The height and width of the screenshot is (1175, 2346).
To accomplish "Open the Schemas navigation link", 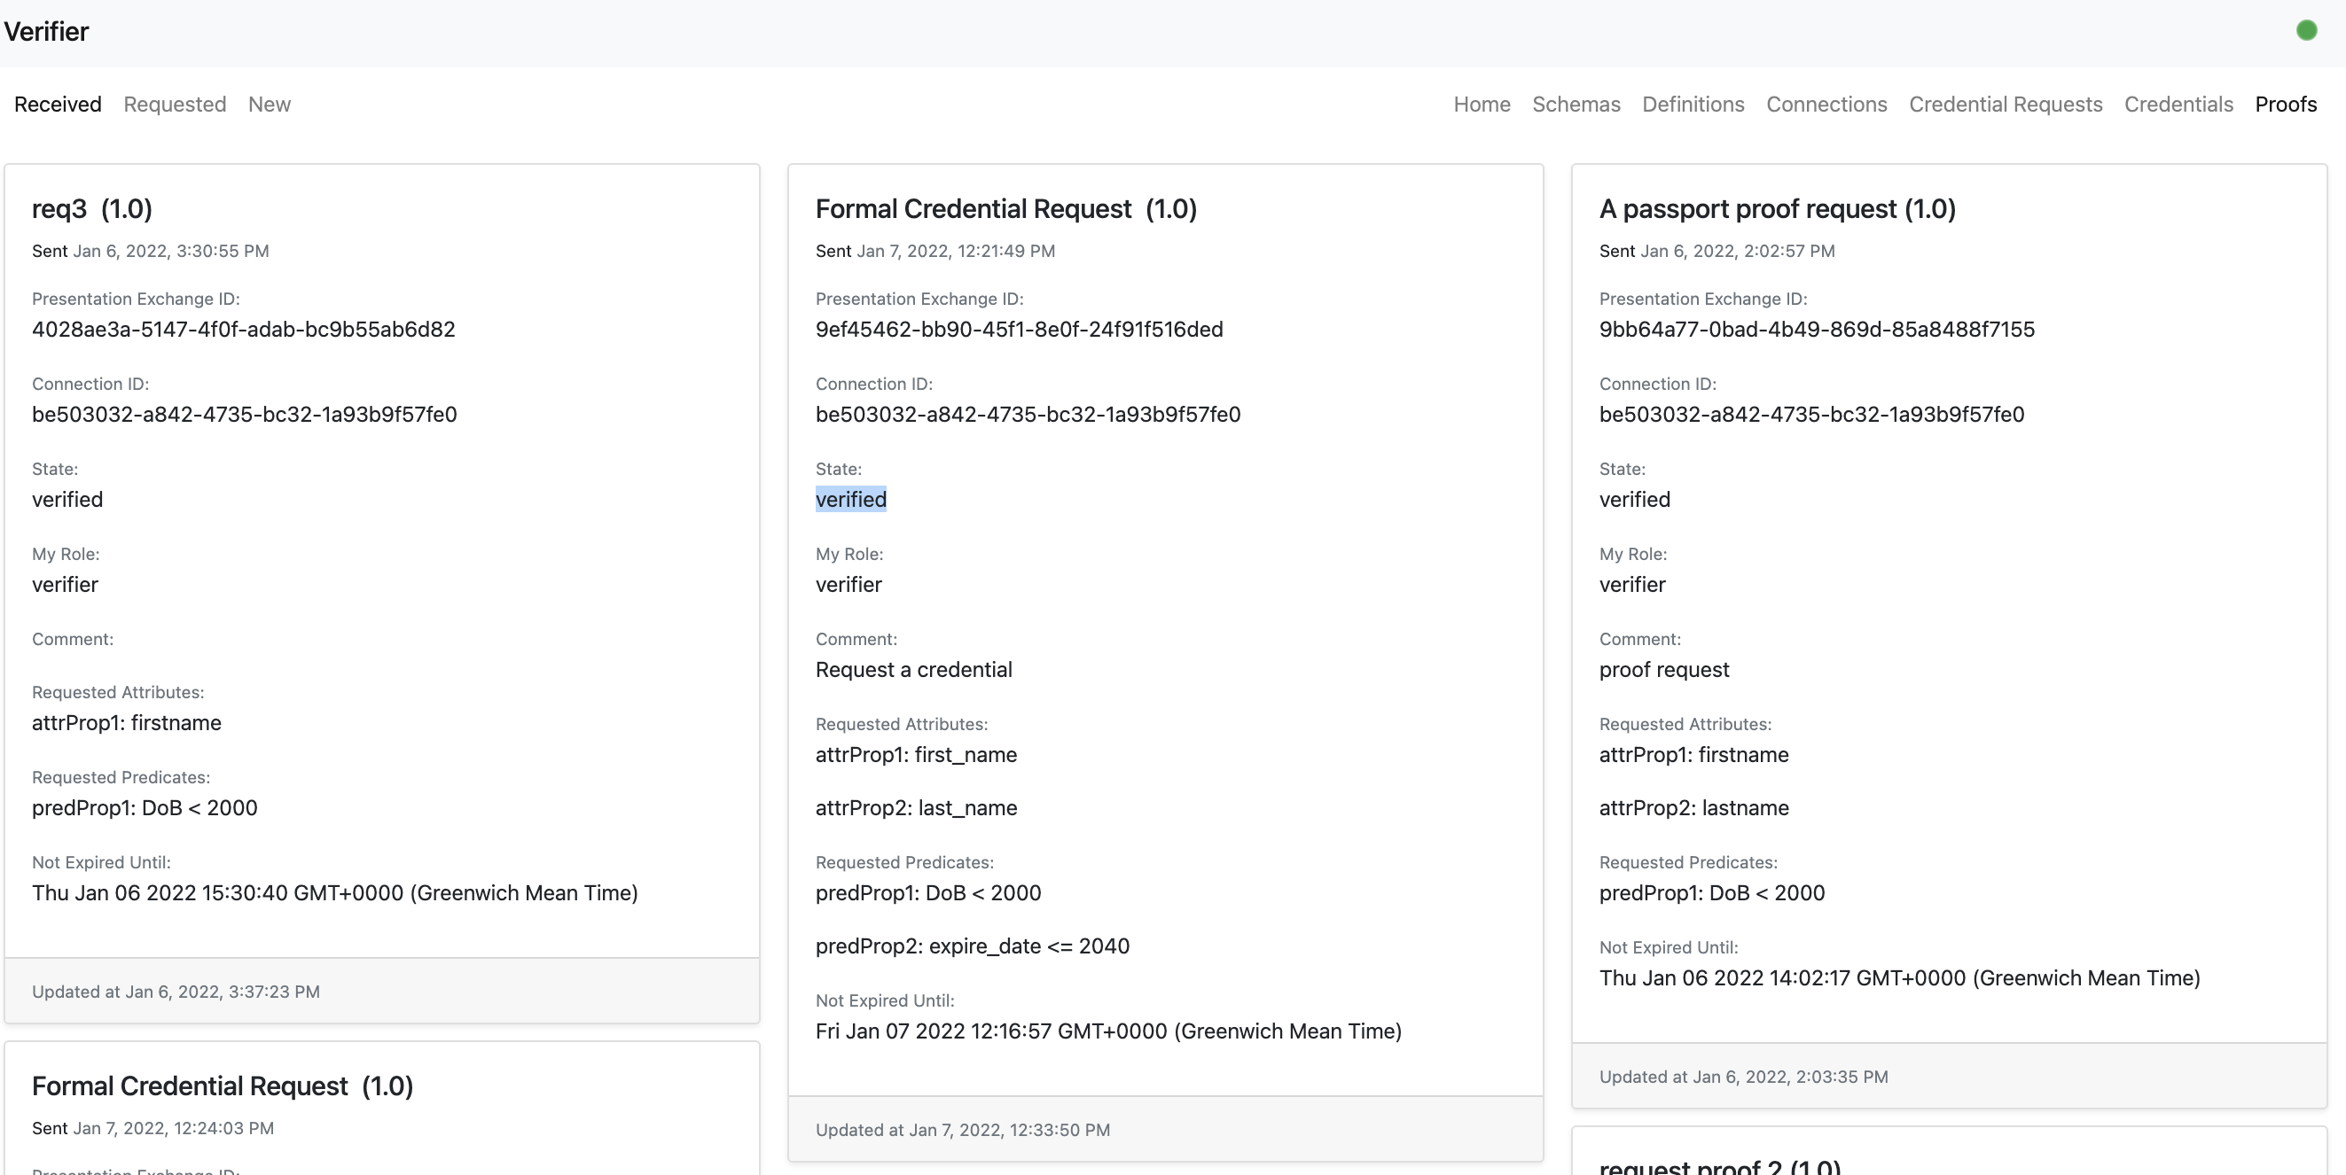I will click(x=1576, y=105).
